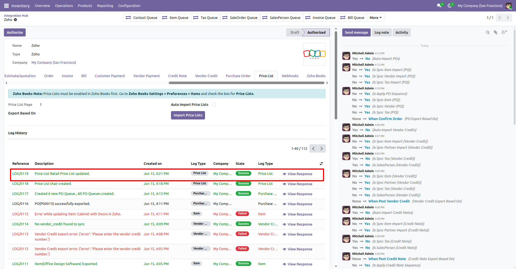Click the Send message button
516x269 pixels.
coord(356,33)
